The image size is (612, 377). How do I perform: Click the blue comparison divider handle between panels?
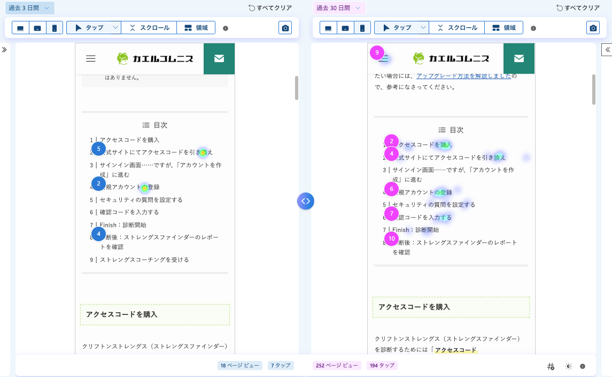[x=306, y=201]
